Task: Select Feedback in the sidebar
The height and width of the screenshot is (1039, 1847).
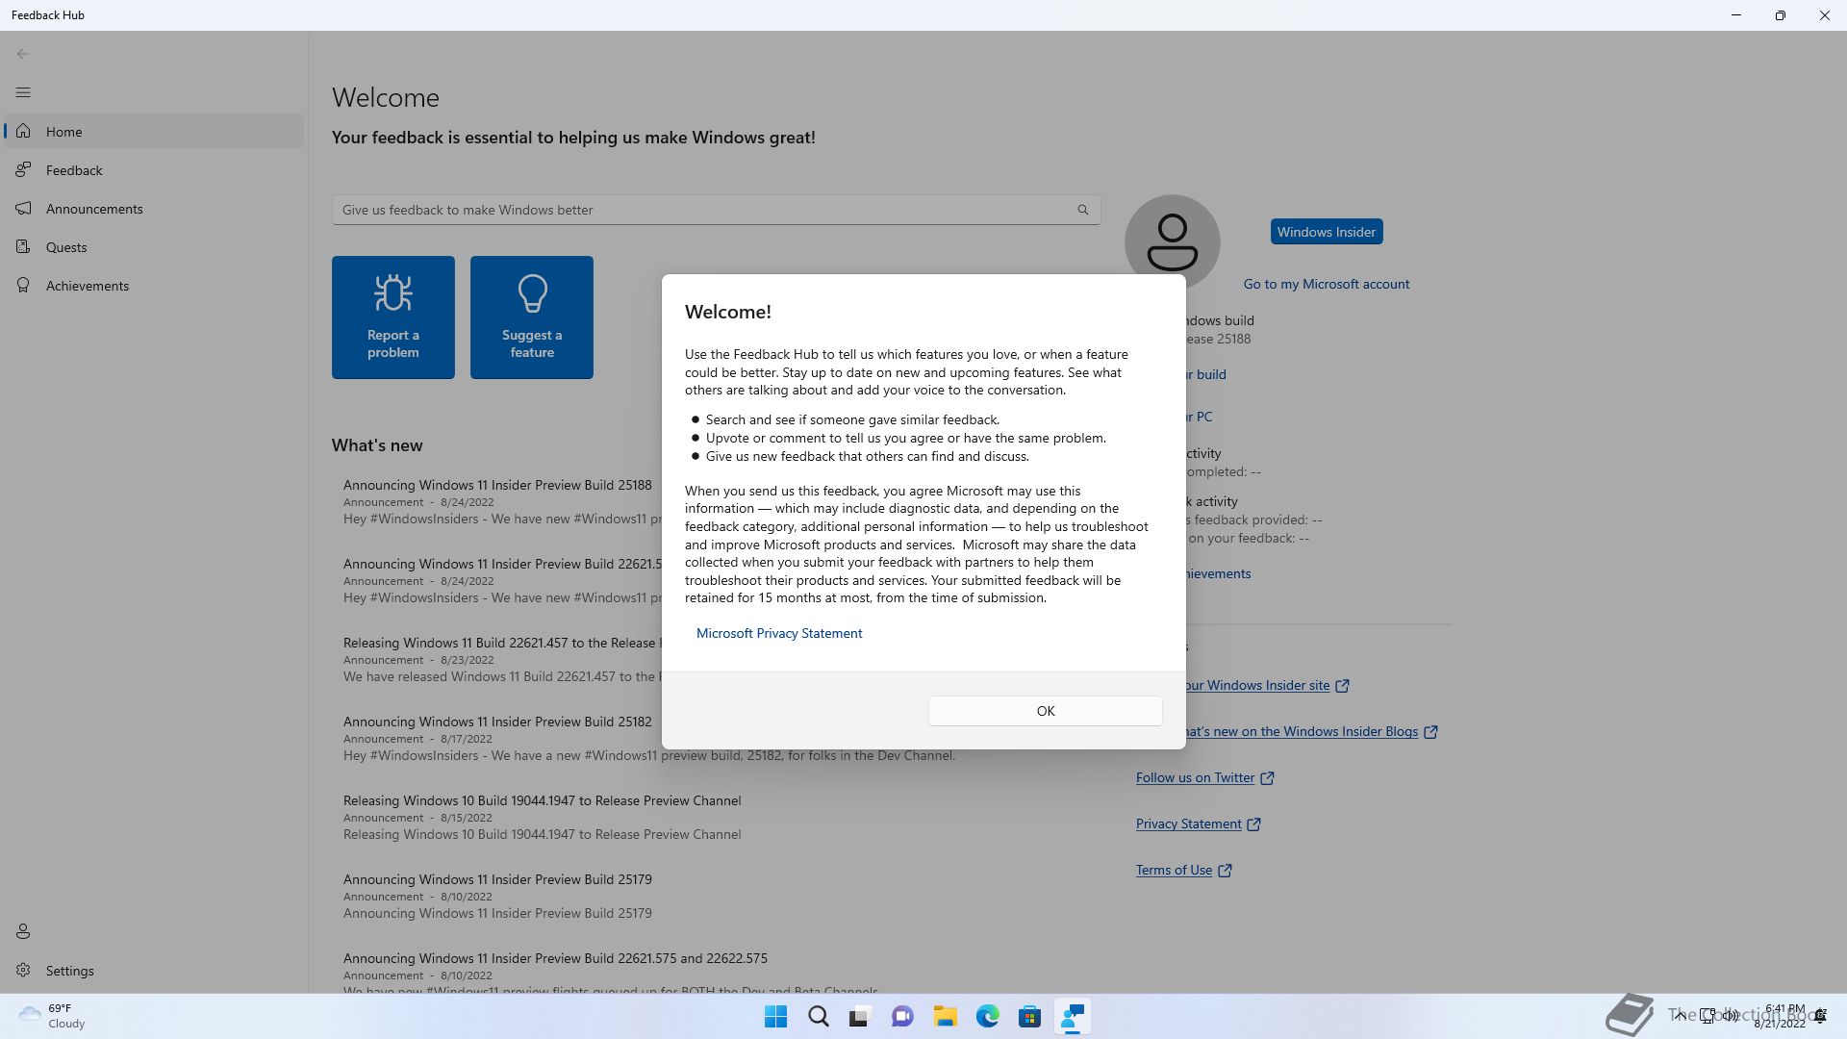Action: point(74,170)
